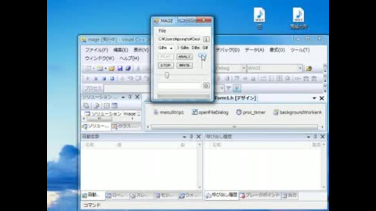Click the first icon in Solution Explorer toolbar
The width and height of the screenshot is (376, 211).
click(x=86, y=105)
